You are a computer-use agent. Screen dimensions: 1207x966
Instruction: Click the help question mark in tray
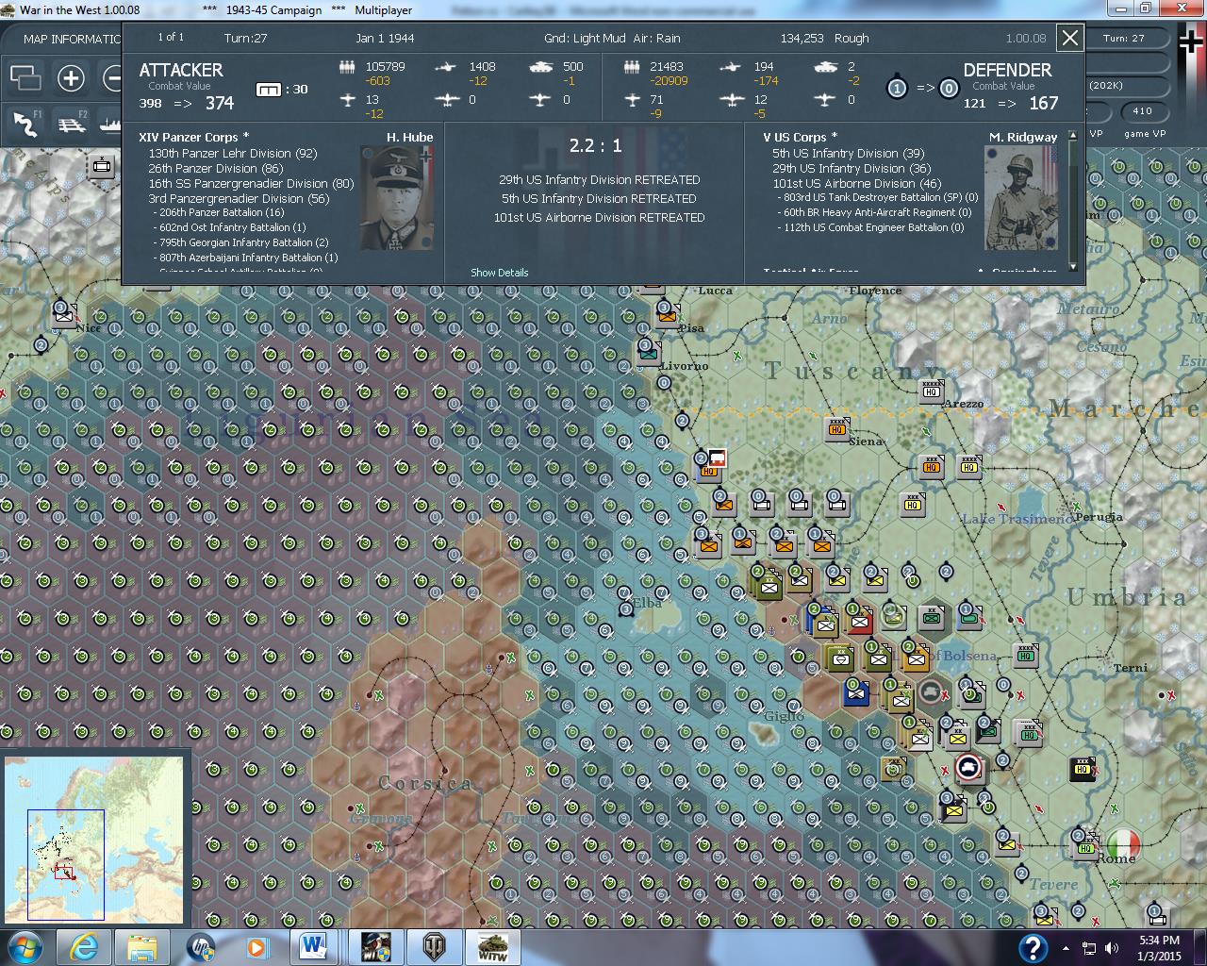pos(1033,947)
